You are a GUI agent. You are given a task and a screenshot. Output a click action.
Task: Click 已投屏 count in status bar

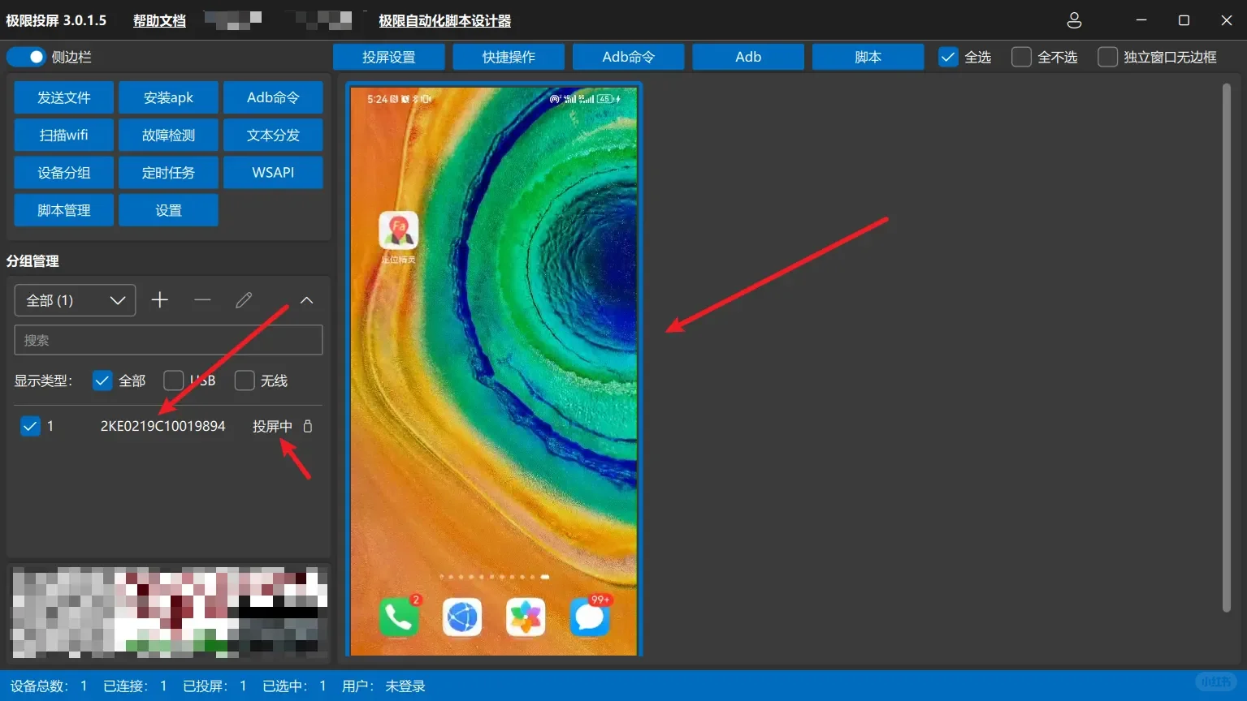pyautogui.click(x=214, y=686)
